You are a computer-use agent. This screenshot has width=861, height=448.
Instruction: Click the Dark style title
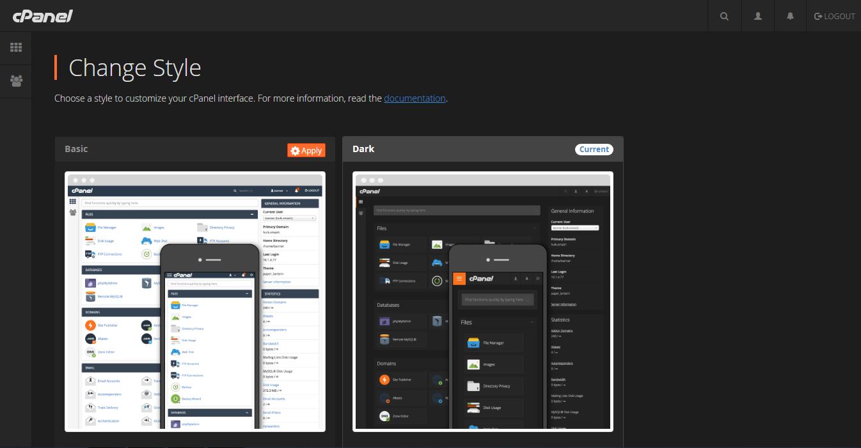pyautogui.click(x=363, y=149)
